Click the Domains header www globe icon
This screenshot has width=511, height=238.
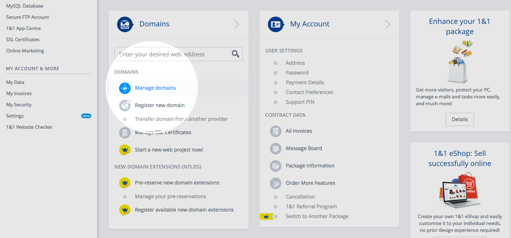pyautogui.click(x=125, y=24)
